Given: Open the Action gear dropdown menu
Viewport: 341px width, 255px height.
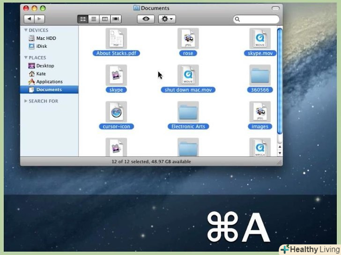Looking at the screenshot, I should [x=167, y=19].
